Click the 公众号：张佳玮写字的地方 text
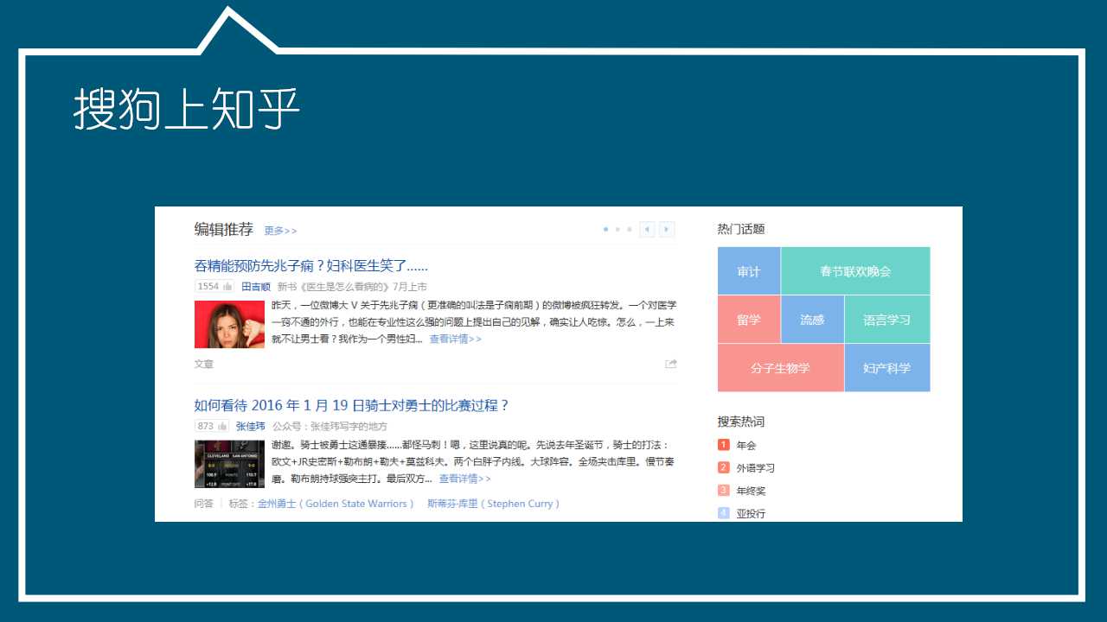 point(330,427)
